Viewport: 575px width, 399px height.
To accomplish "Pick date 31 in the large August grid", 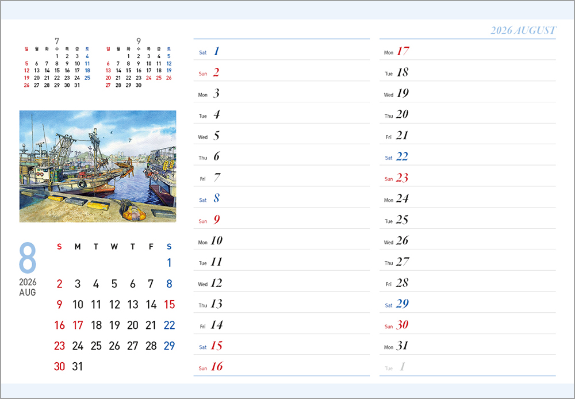I will (78, 366).
